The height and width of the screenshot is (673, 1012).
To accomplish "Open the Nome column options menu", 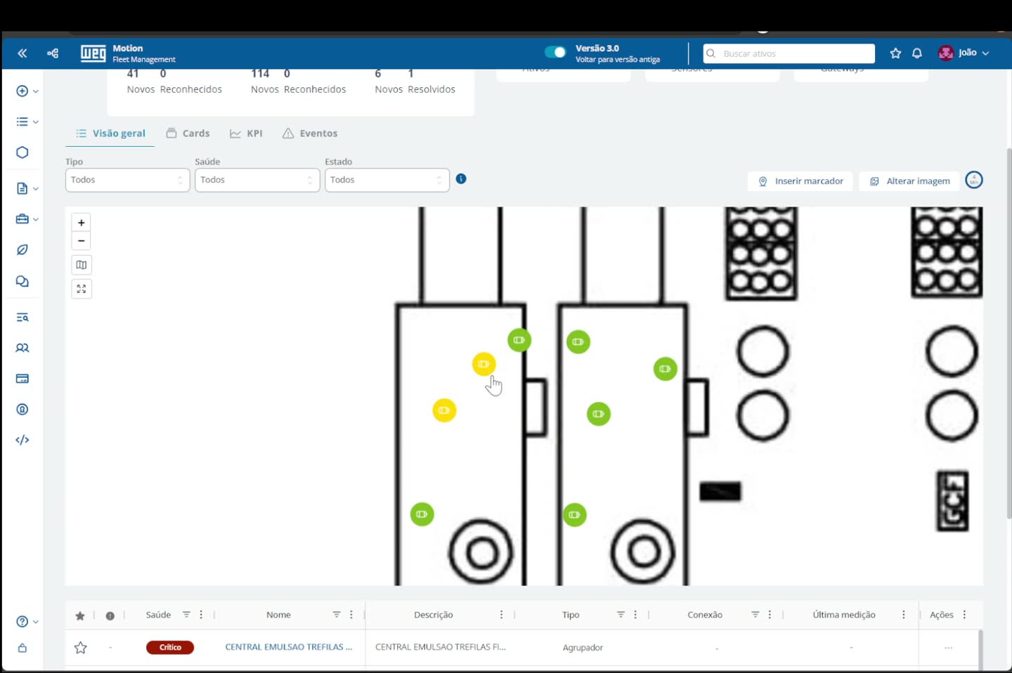I will point(351,615).
